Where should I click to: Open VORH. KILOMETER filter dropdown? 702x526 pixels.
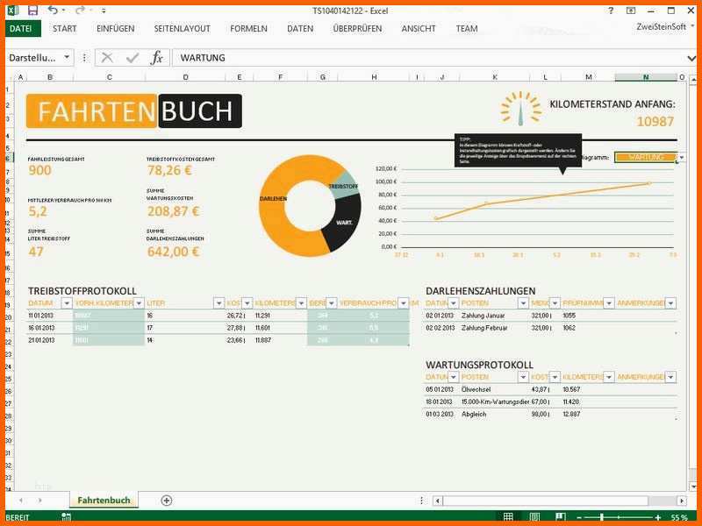139,303
